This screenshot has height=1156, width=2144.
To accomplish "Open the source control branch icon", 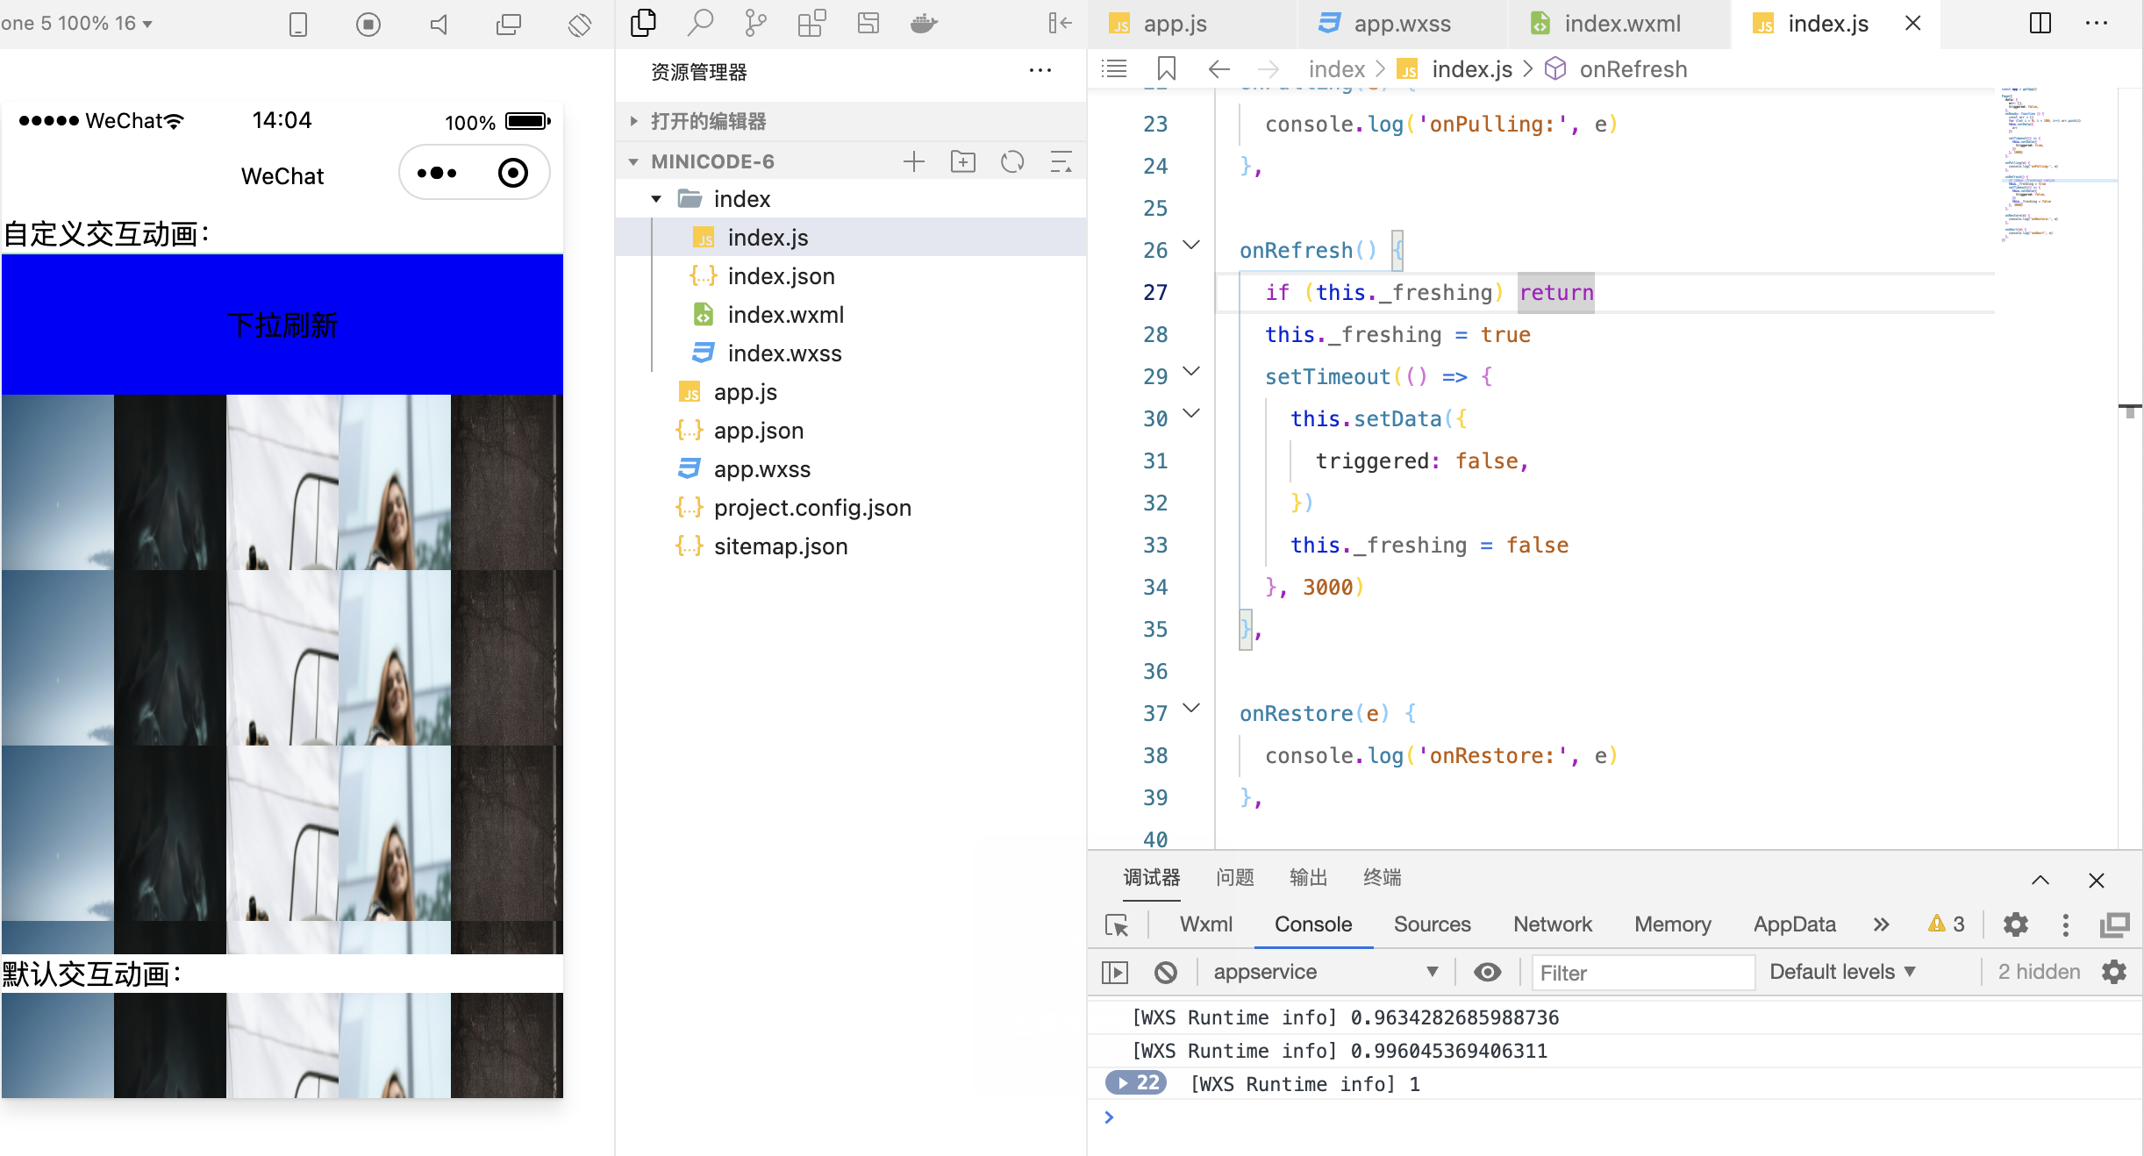I will coord(755,23).
